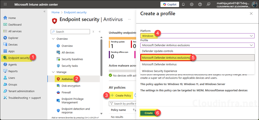Viewport: 259px width, 120px height.
Task: Open All services in left navigation
Action: [x=15, y=31]
